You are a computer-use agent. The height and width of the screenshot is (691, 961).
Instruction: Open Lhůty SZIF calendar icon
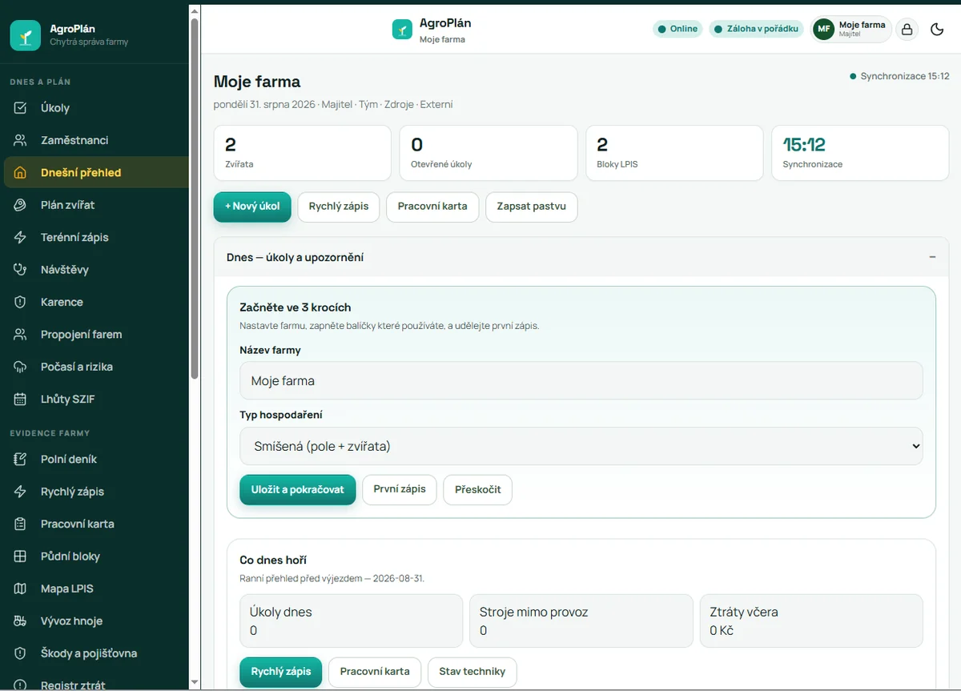(x=21, y=399)
